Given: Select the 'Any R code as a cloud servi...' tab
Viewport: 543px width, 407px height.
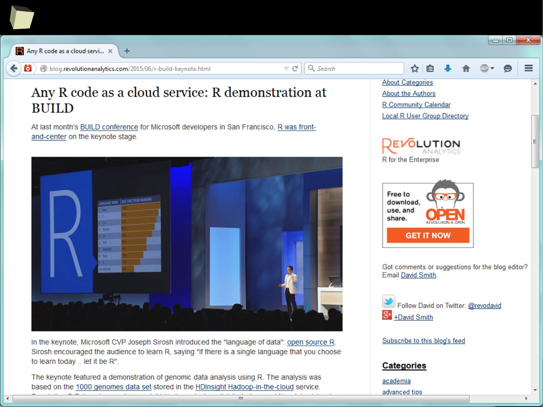Looking at the screenshot, I should point(64,51).
